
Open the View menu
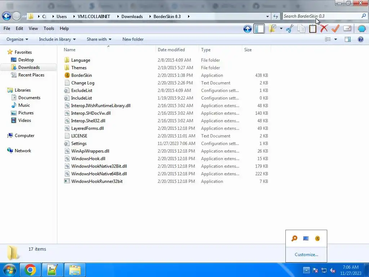pos(33,28)
